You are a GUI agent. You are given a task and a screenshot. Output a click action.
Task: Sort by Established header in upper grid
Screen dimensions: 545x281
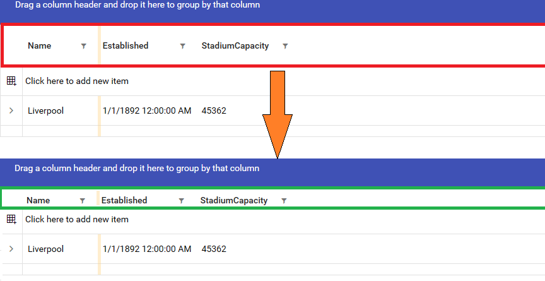pos(126,46)
